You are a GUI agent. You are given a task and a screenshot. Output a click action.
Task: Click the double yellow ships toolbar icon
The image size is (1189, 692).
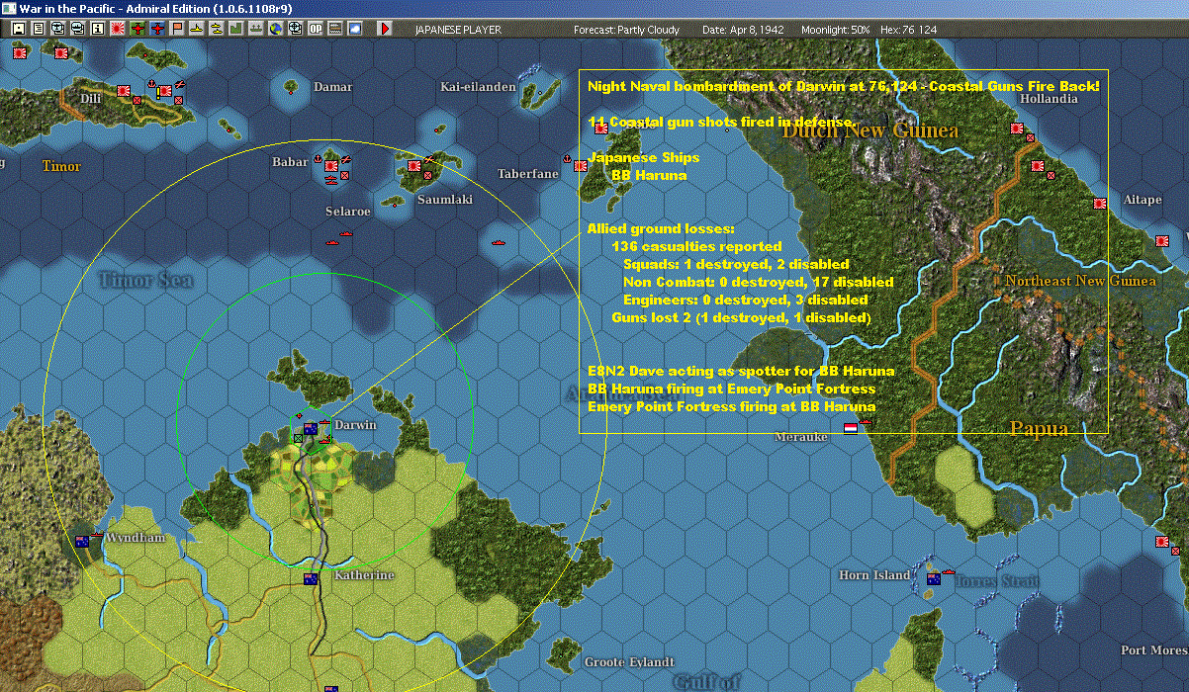(218, 29)
